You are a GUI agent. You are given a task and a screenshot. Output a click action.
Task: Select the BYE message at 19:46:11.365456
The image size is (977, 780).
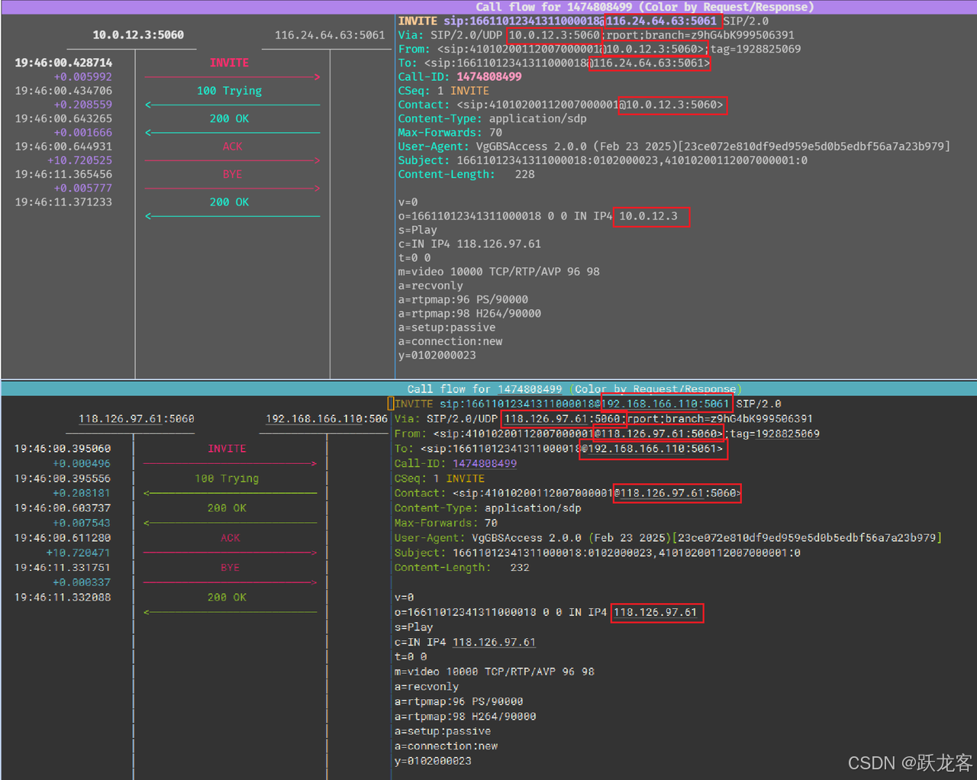point(232,174)
